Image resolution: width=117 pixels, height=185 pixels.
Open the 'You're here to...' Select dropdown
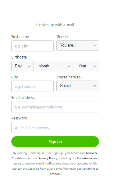pyautogui.click(x=78, y=86)
